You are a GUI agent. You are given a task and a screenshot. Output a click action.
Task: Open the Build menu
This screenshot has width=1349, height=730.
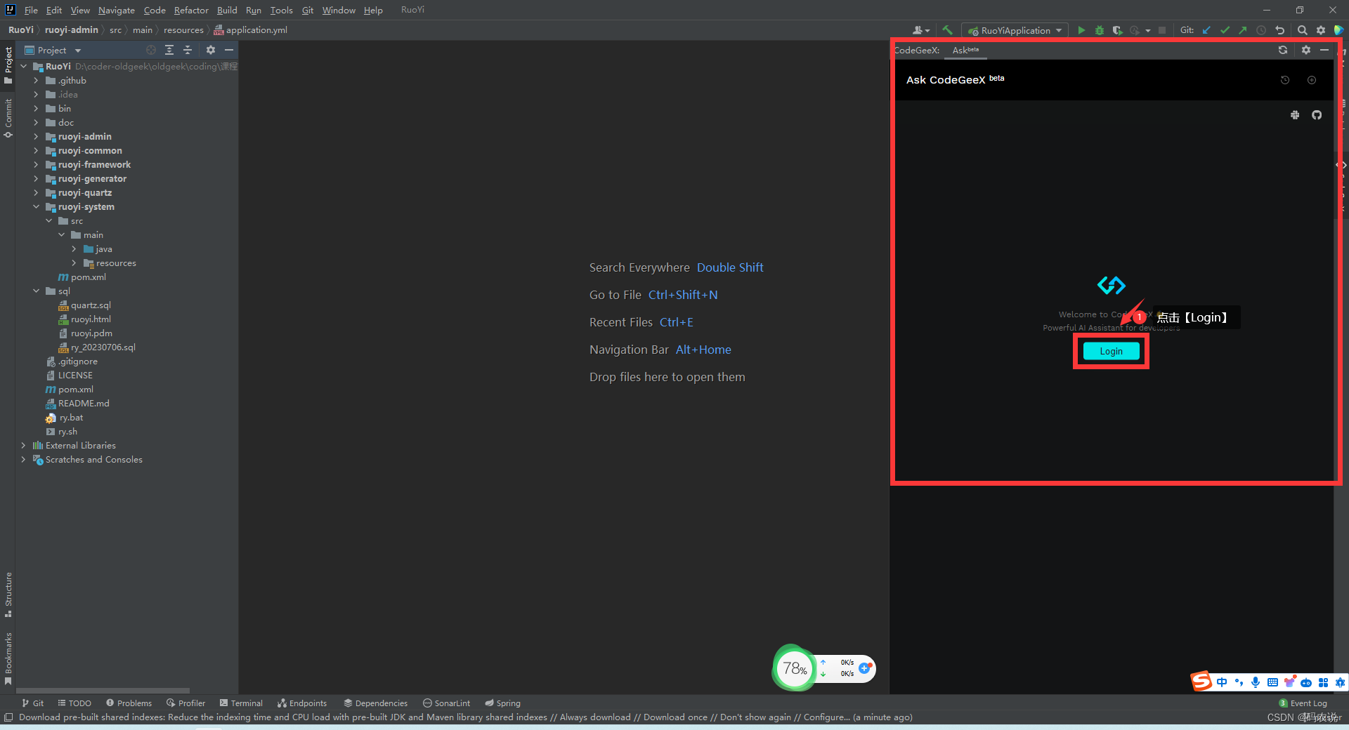pyautogui.click(x=227, y=10)
